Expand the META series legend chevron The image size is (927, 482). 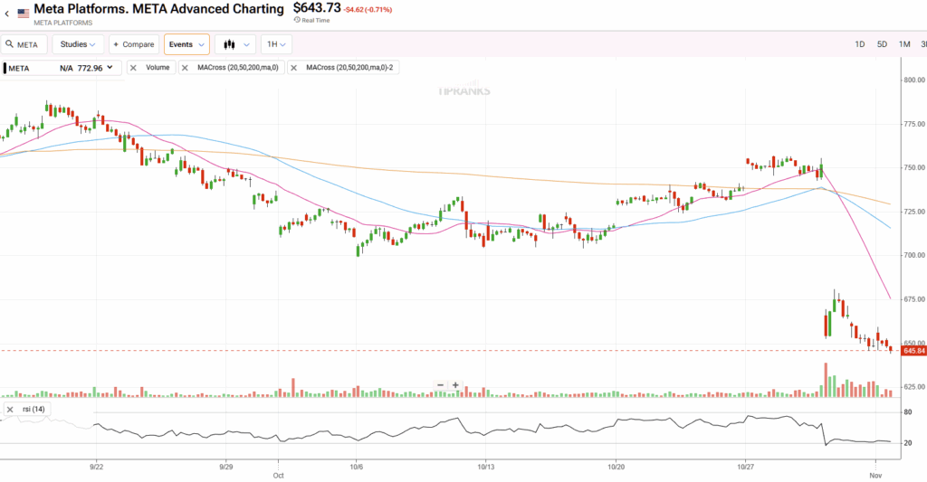point(110,68)
